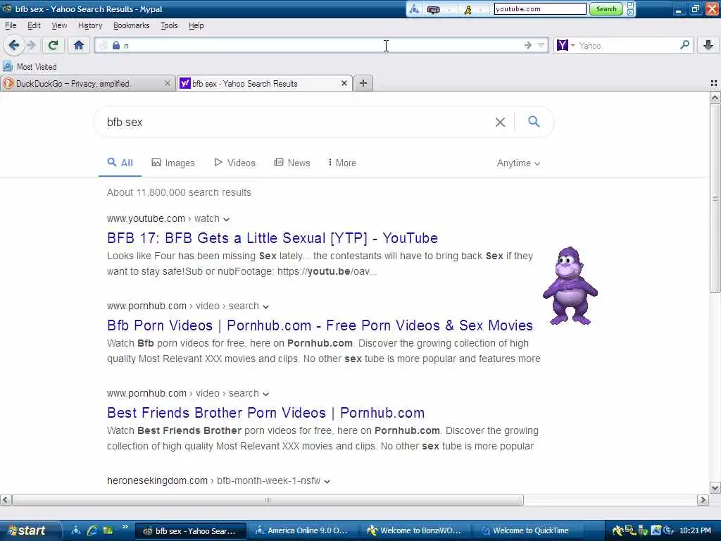Select the All results tab
The height and width of the screenshot is (541, 721).
click(x=120, y=163)
